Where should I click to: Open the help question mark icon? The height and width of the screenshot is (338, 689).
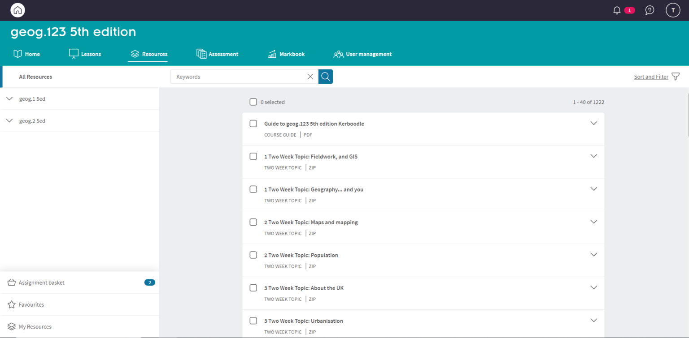point(649,10)
